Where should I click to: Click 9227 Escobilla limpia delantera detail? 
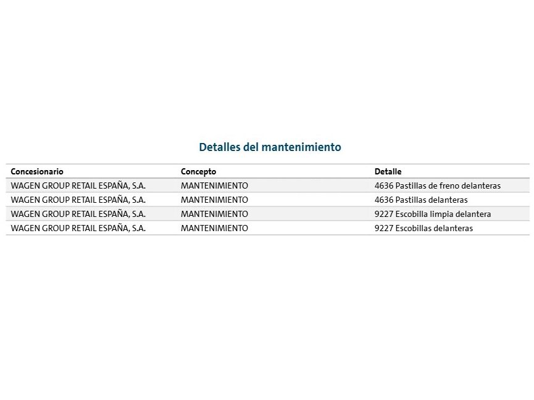432,214
